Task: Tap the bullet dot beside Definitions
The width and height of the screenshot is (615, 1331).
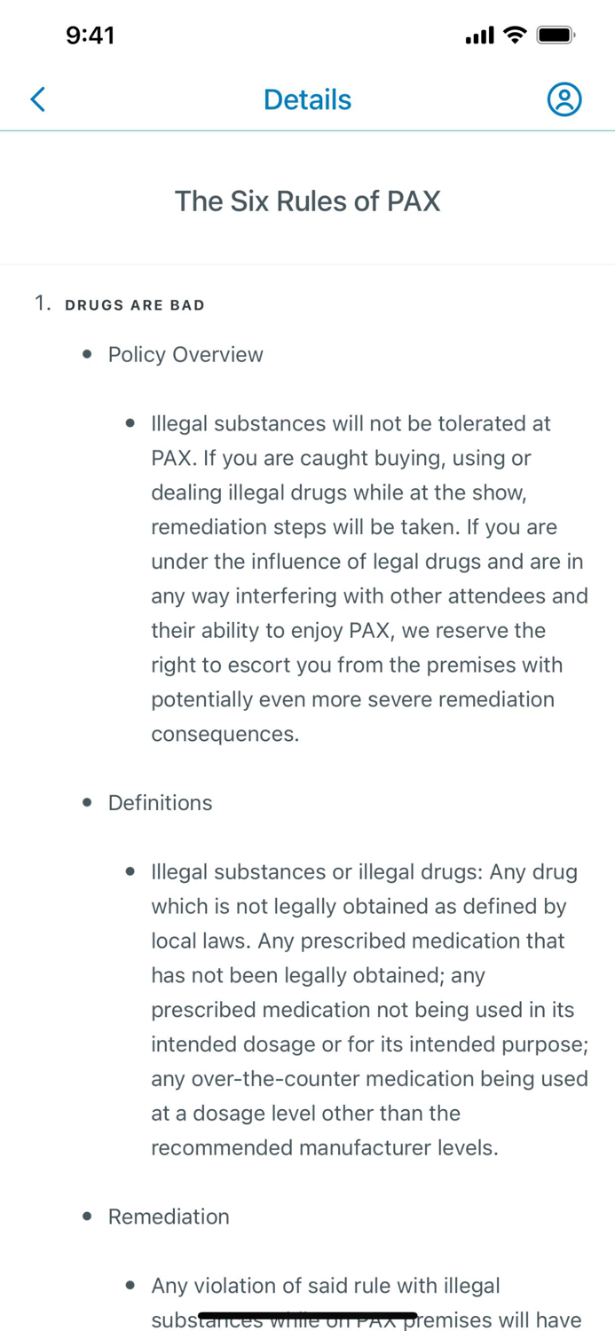Action: [87, 803]
